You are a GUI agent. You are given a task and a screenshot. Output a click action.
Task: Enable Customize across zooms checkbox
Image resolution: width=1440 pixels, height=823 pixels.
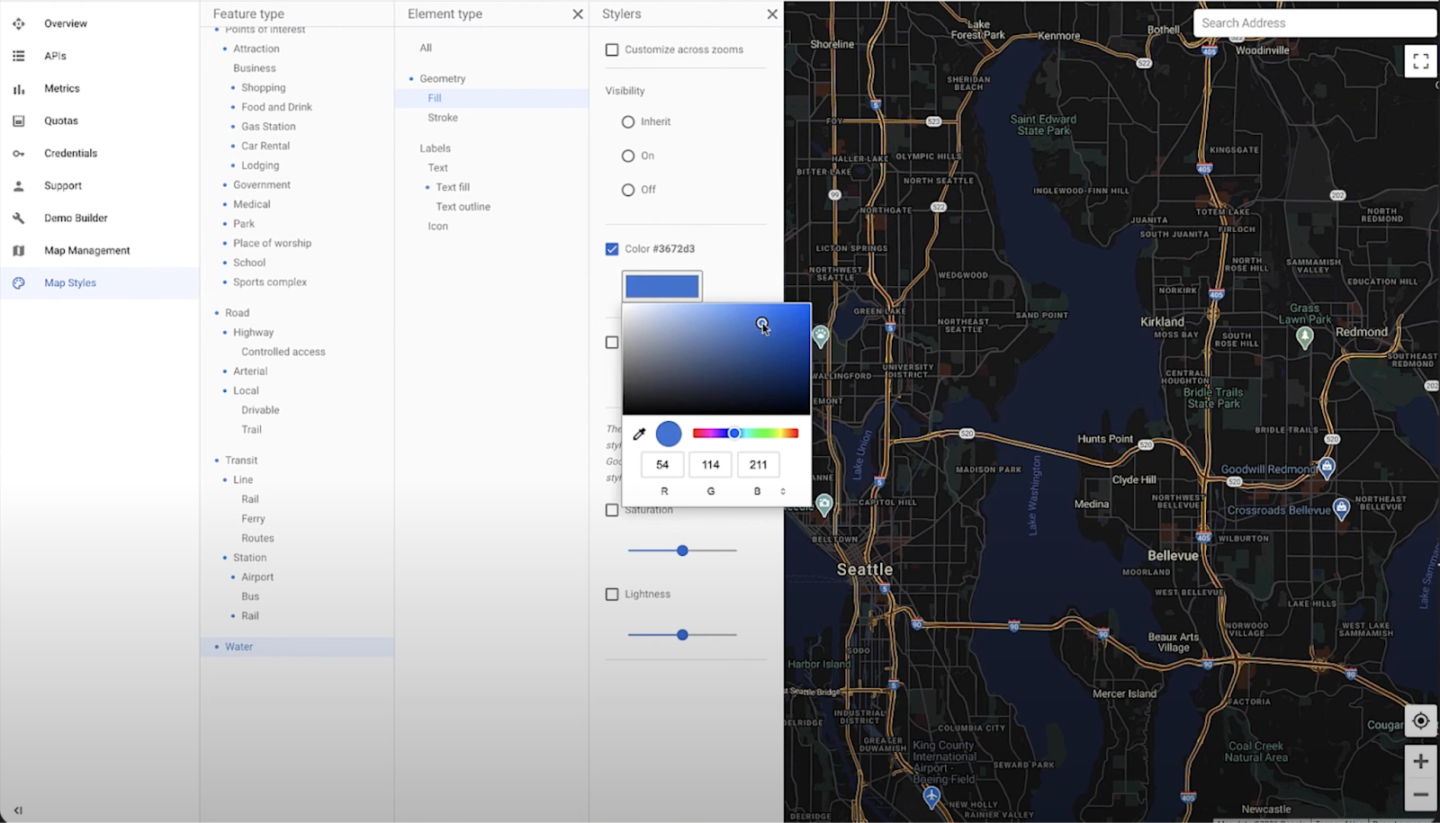tap(612, 49)
